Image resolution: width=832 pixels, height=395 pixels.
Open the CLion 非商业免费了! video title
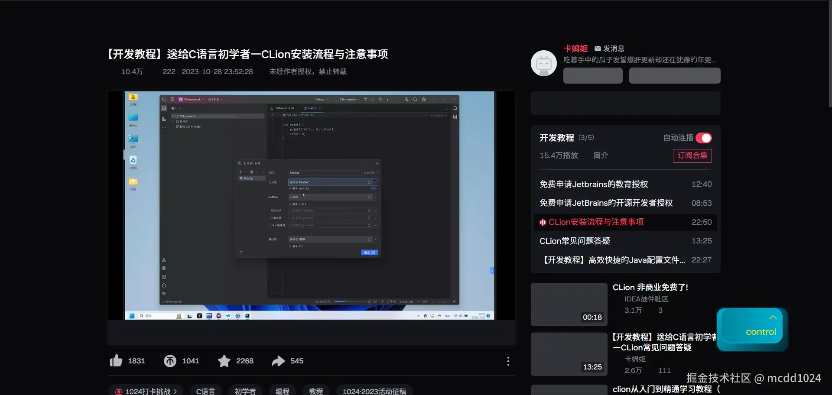[650, 287]
